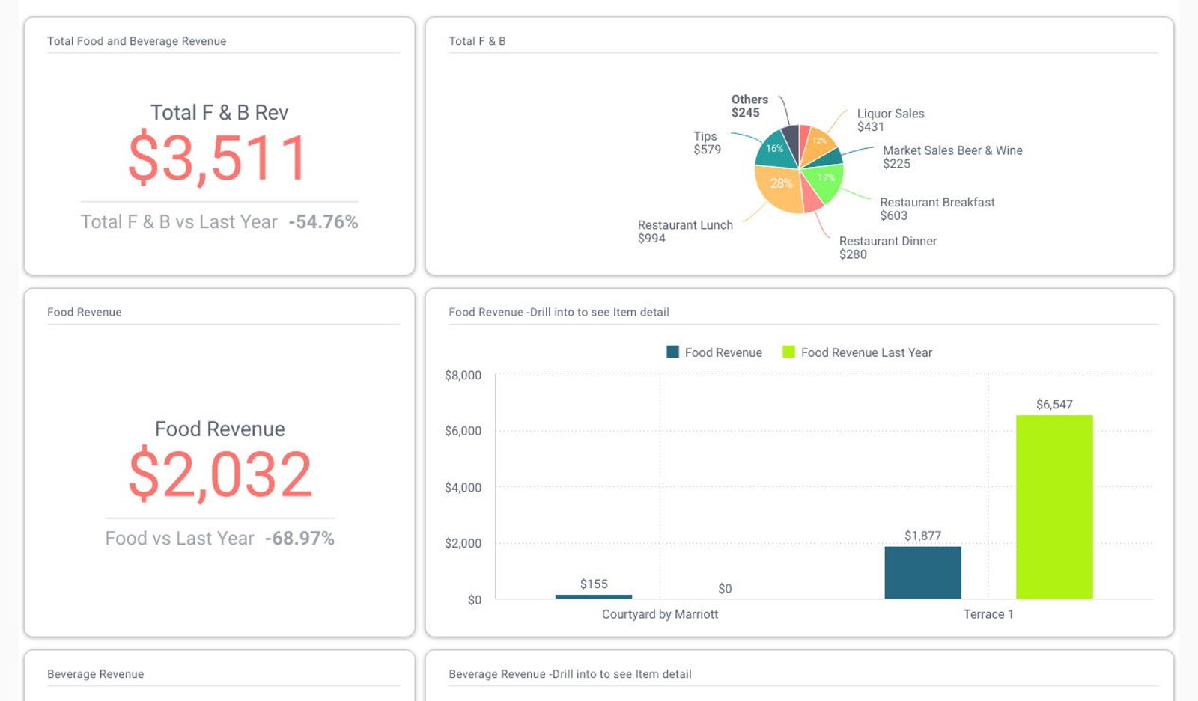
Task: Click the $2,032 food revenue figure
Action: pyautogui.click(x=220, y=474)
